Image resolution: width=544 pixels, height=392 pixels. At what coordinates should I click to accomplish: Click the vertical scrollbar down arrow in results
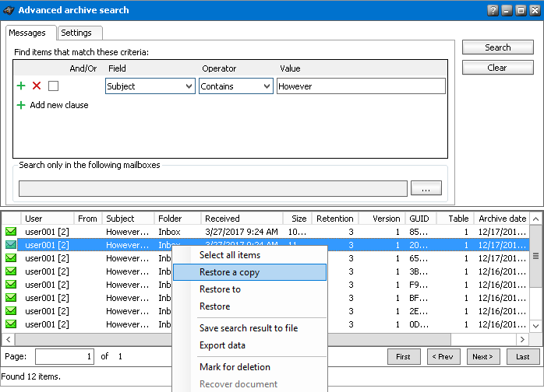pyautogui.click(x=535, y=326)
